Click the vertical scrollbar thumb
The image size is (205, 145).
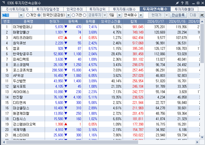202,43
